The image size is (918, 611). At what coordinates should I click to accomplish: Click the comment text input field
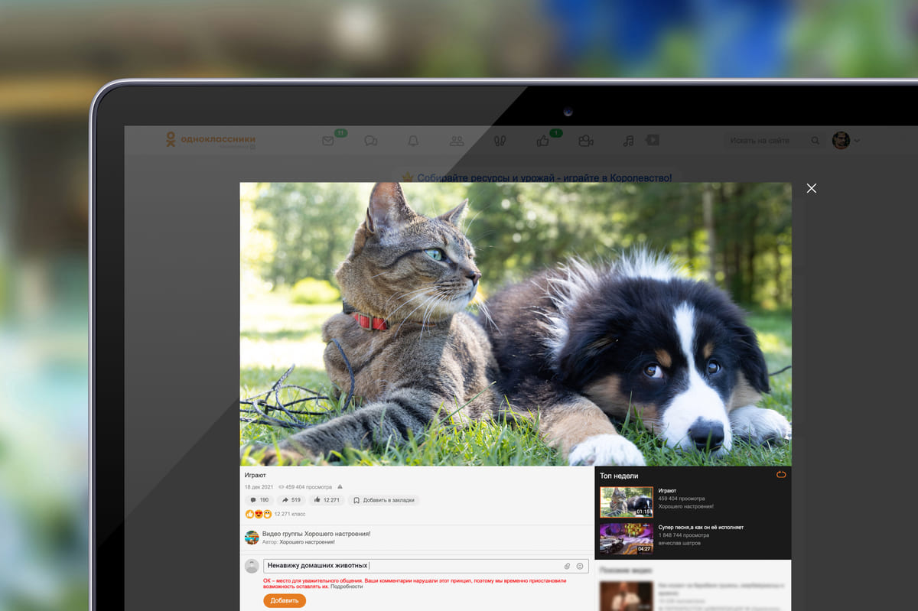[x=413, y=566]
